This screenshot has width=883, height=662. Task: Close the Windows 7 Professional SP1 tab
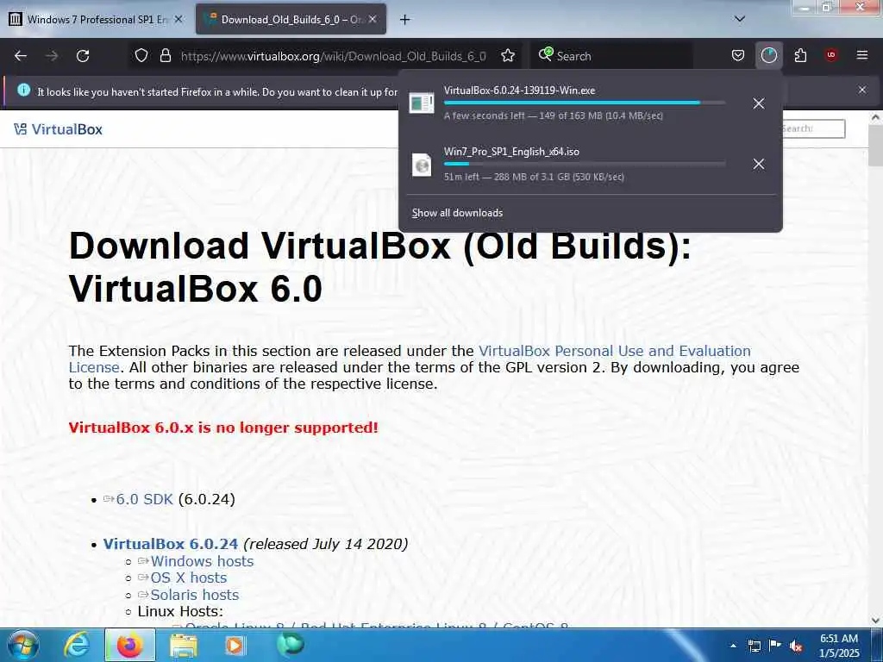click(178, 19)
